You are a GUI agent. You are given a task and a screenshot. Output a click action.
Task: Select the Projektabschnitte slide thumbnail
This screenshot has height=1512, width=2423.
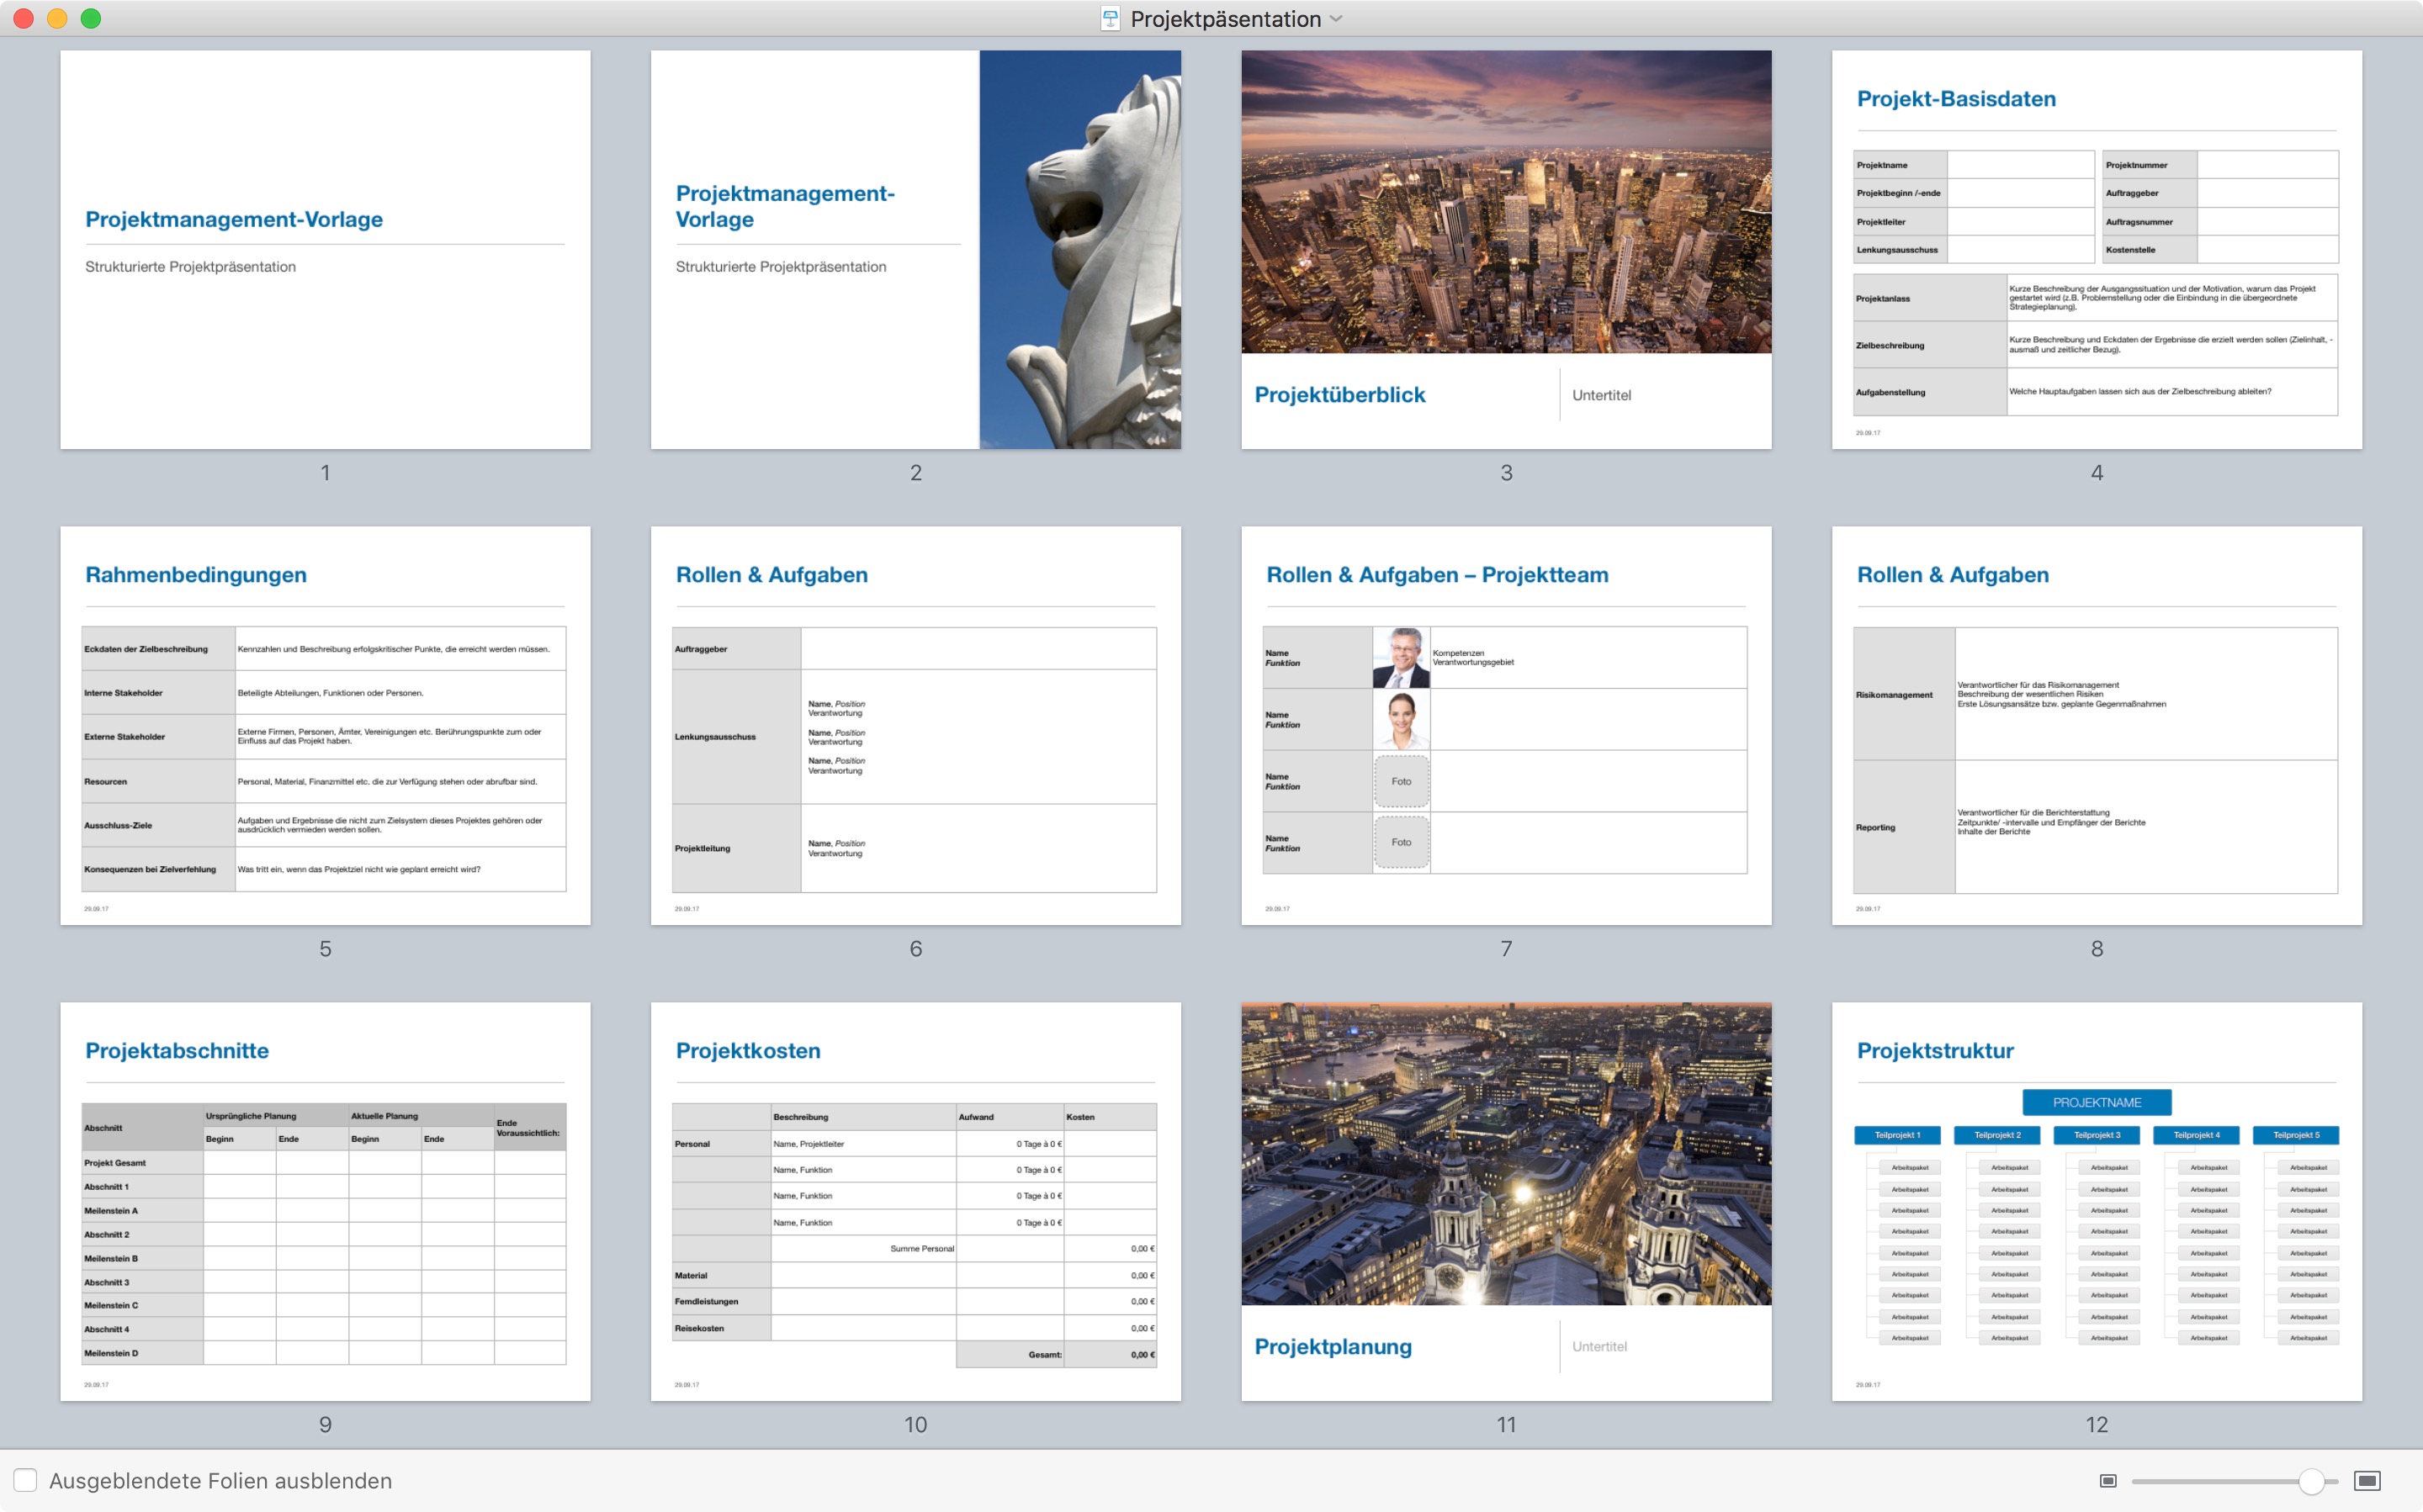tap(325, 1201)
